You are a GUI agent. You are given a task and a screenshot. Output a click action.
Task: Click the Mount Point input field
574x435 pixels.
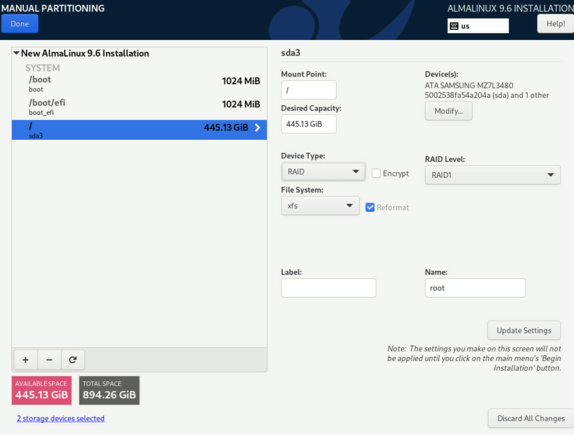point(309,90)
